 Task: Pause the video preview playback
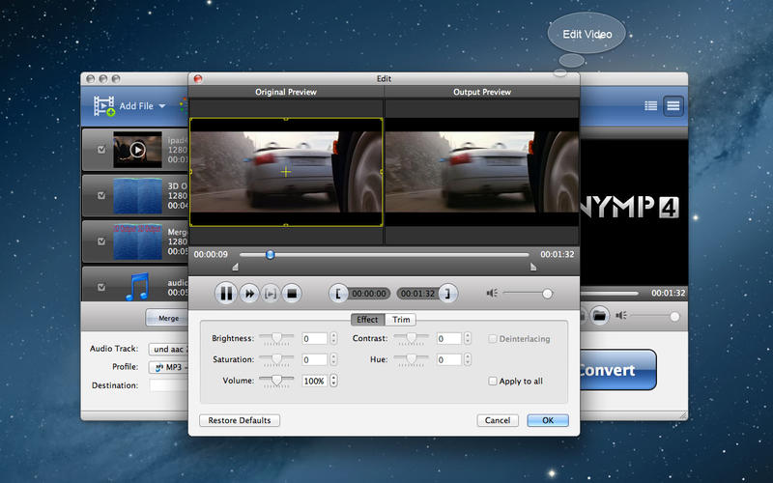pos(225,293)
